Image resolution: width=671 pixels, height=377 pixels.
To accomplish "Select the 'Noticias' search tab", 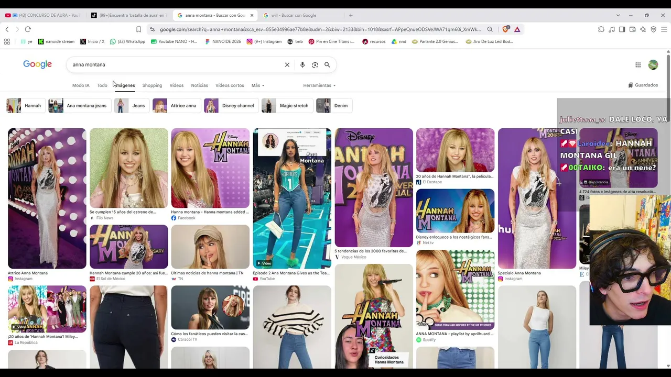I will click(199, 85).
